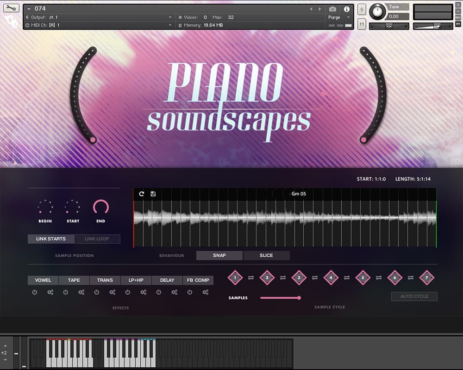Click the save icon above the waveform
The image size is (463, 370).
point(153,194)
